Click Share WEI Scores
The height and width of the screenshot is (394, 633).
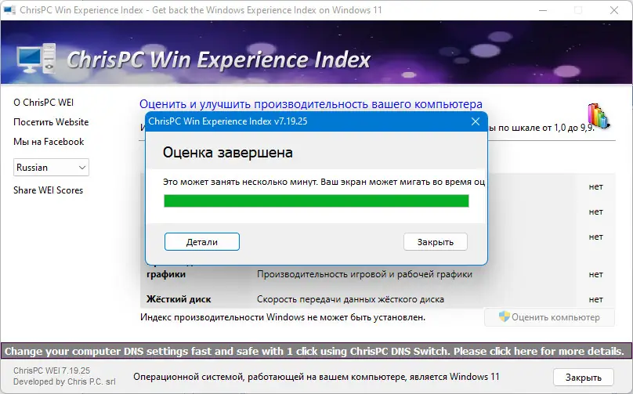pyautogui.click(x=48, y=190)
